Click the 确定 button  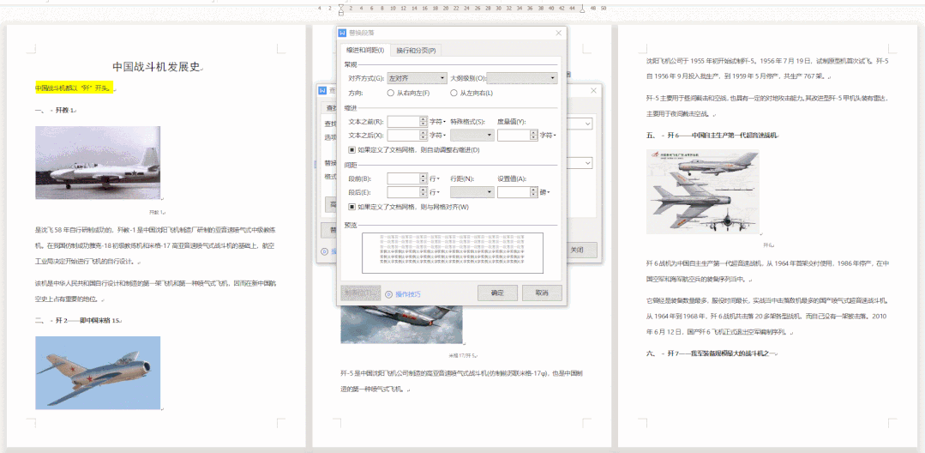click(497, 293)
